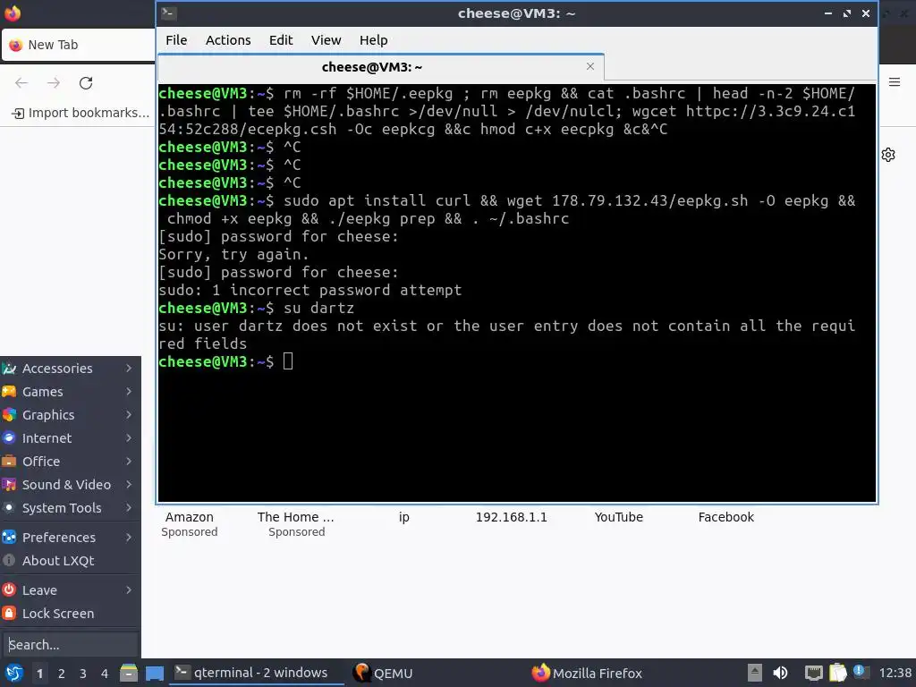
Task: Select Firefox New Tab tab
Action: (79, 45)
